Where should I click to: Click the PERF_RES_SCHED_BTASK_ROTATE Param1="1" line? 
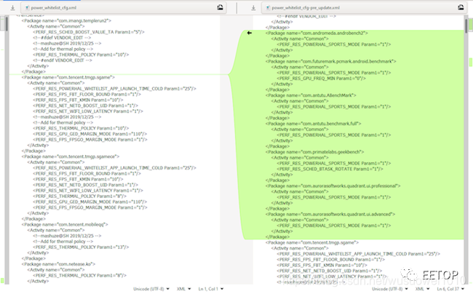click(330, 169)
